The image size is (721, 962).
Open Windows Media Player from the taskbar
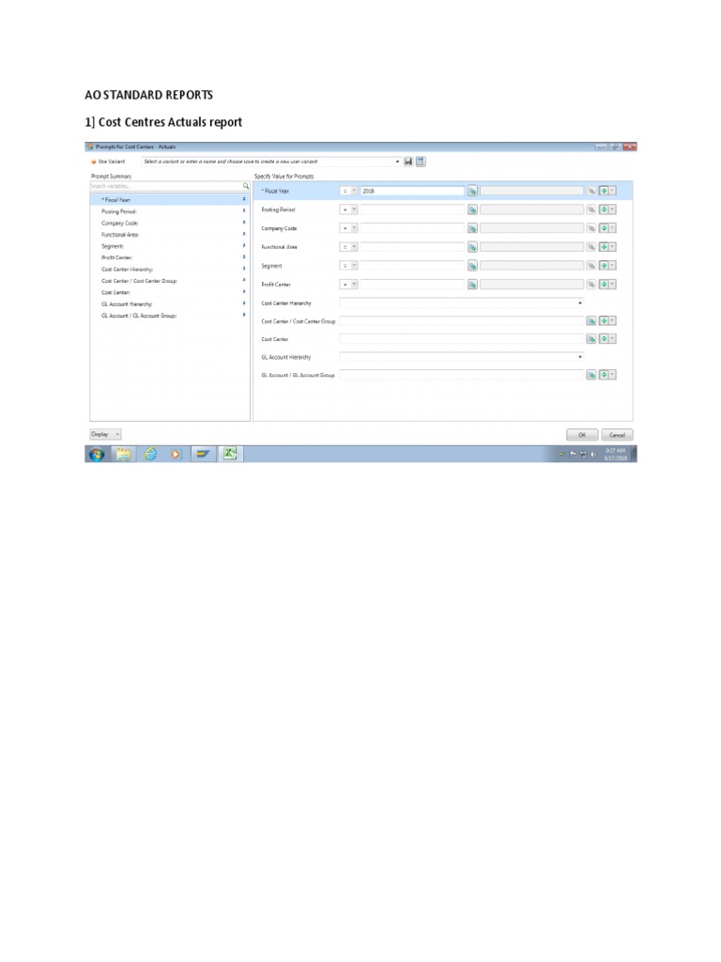click(176, 455)
